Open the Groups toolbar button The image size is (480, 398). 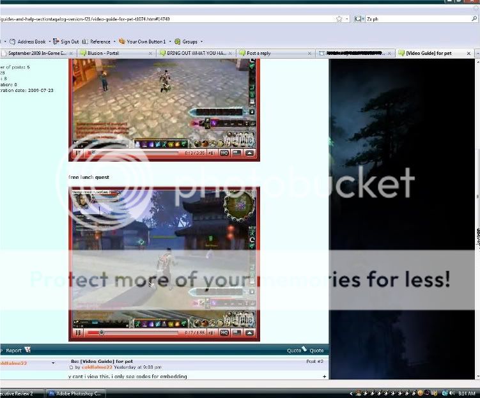point(186,42)
